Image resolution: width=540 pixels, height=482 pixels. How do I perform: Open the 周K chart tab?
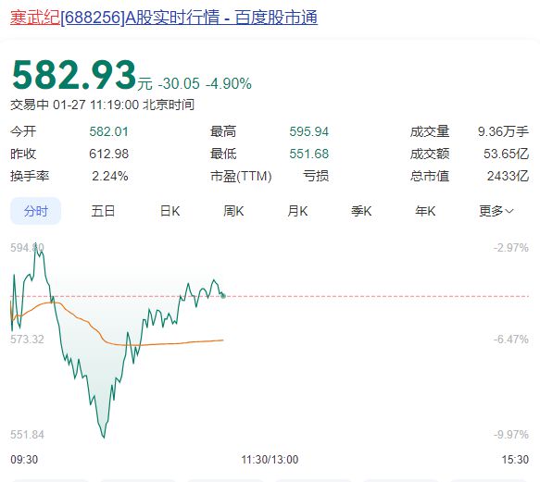click(x=233, y=211)
